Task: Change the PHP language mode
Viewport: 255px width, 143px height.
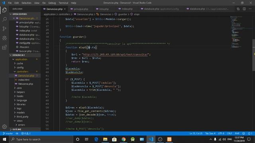Action: click(237, 133)
